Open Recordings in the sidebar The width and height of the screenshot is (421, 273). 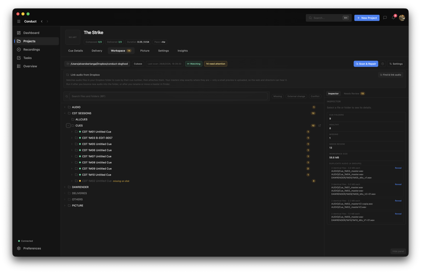36,50
